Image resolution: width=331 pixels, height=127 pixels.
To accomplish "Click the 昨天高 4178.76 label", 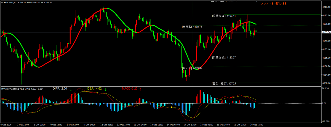I will [192, 27].
